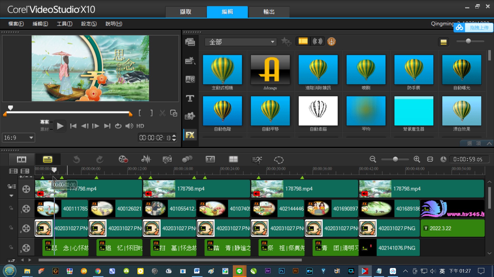Click the Play button in preview
Screen dimensions: 494x277
pos(60,126)
